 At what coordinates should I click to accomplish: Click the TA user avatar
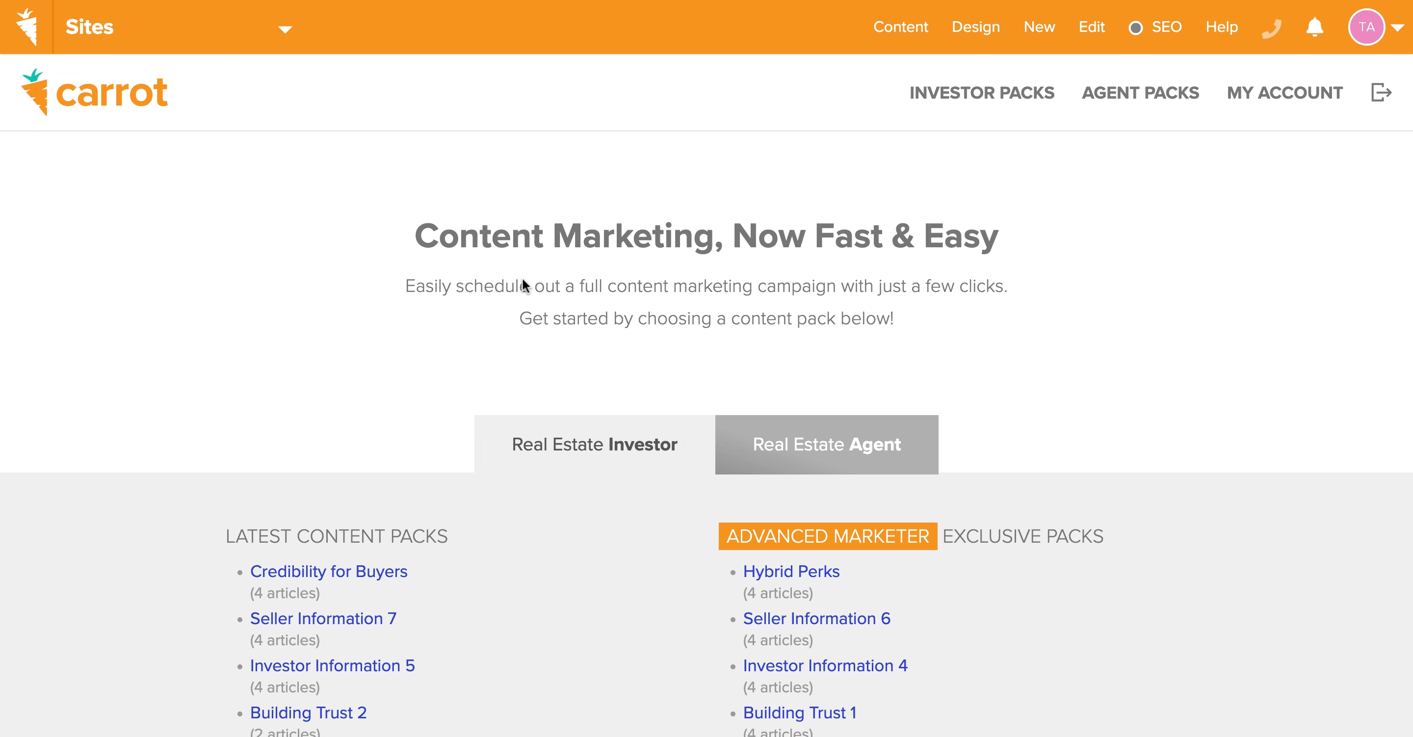(x=1366, y=27)
